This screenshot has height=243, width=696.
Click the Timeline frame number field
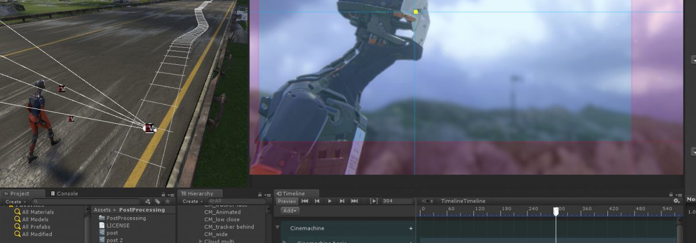pyautogui.click(x=397, y=201)
